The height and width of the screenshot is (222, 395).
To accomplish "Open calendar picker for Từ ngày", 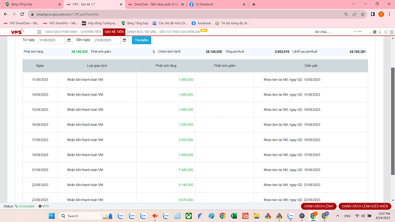I will click(x=69, y=40).
